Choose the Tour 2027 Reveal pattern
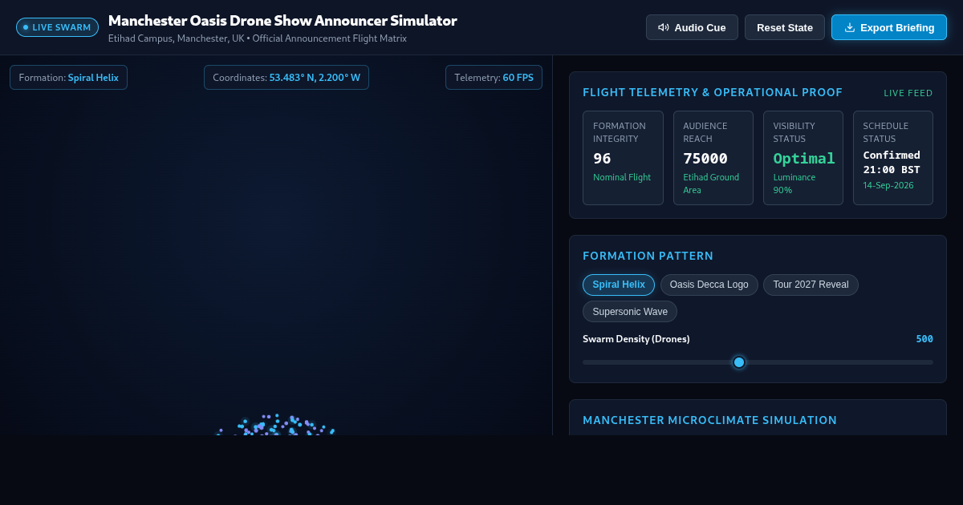Viewport: 963px width, 505px height. [811, 285]
